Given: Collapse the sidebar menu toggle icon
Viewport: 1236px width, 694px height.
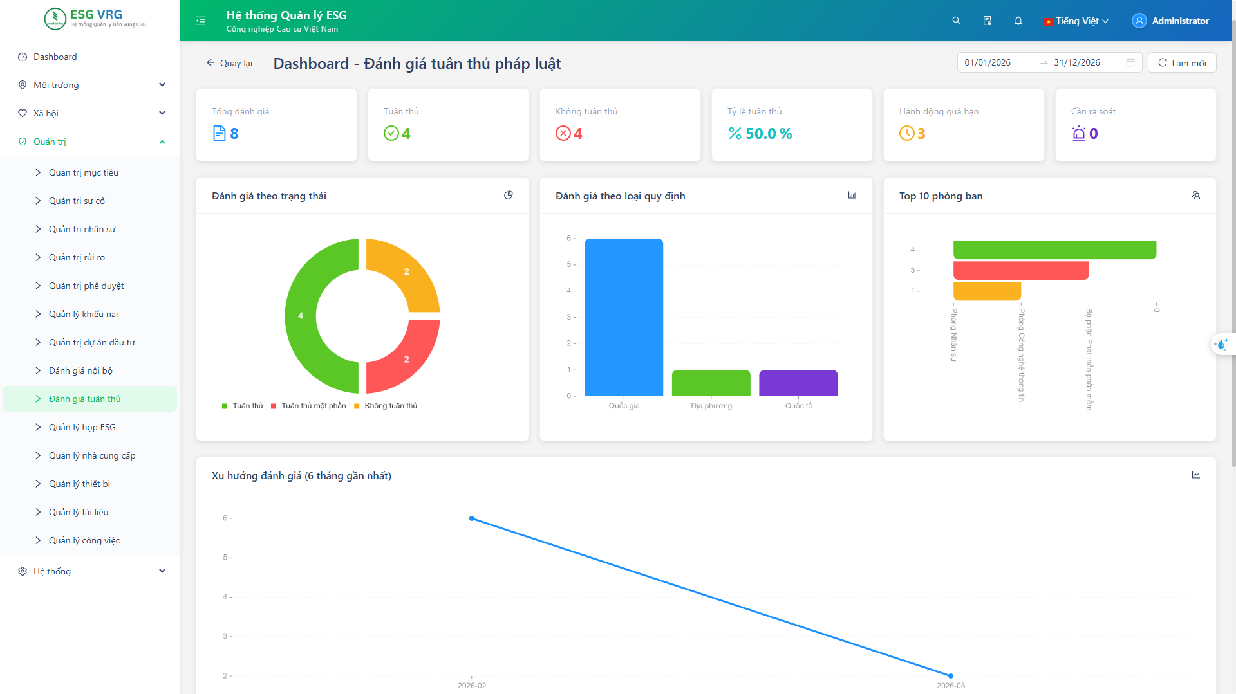Looking at the screenshot, I should pos(201,21).
